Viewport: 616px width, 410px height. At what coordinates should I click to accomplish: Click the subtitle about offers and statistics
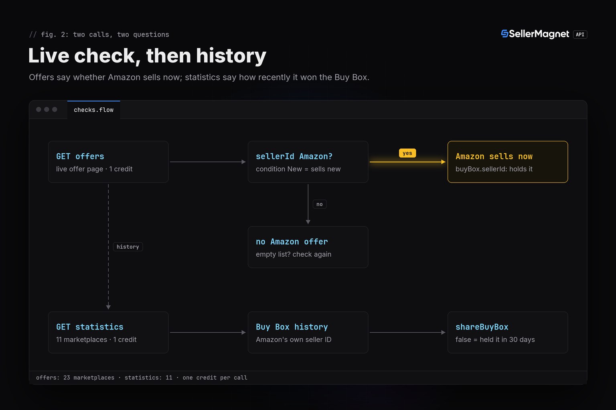pyautogui.click(x=199, y=77)
